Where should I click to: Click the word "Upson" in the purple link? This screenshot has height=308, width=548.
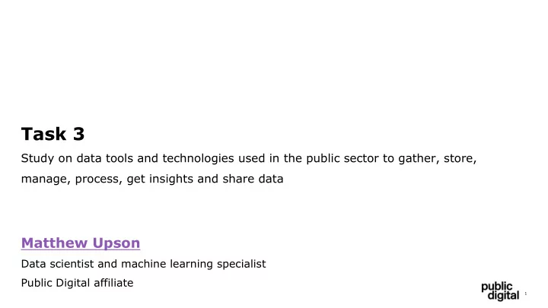(116, 243)
